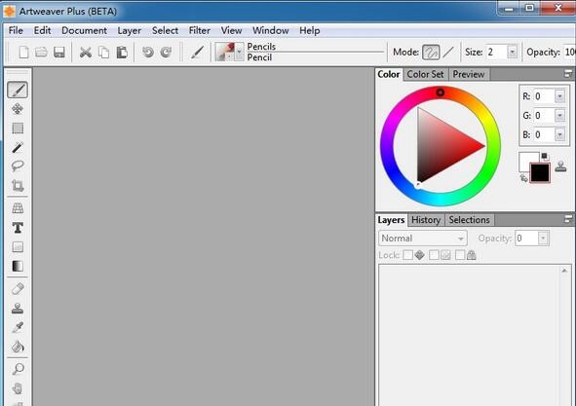Pick the Gradient tool
The height and width of the screenshot is (406, 576).
point(18,266)
